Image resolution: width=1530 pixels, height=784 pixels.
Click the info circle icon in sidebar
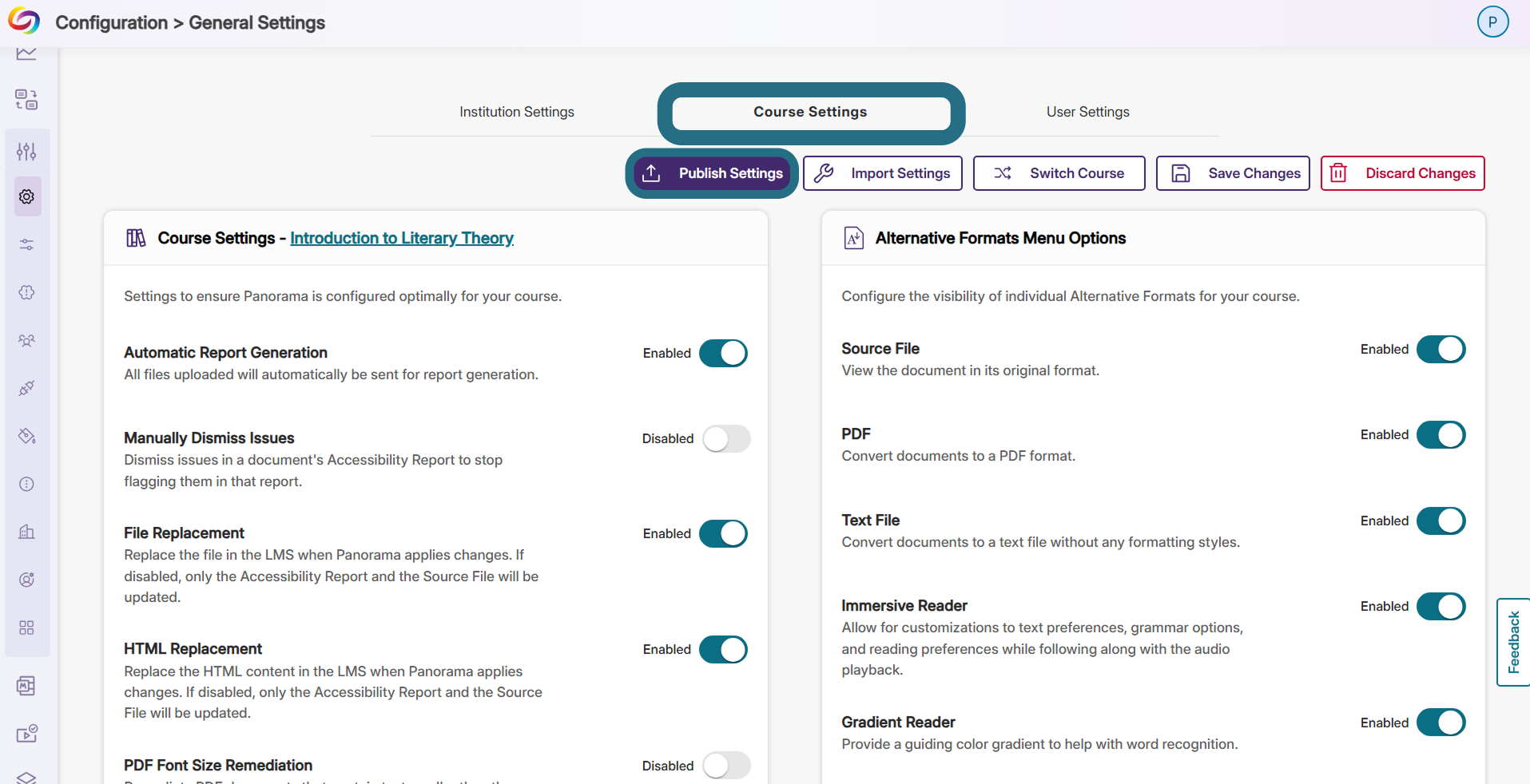pyautogui.click(x=27, y=484)
